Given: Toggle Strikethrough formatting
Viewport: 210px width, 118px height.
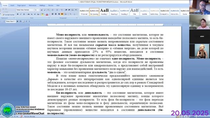Looking at the screenshot, I should point(29,14).
